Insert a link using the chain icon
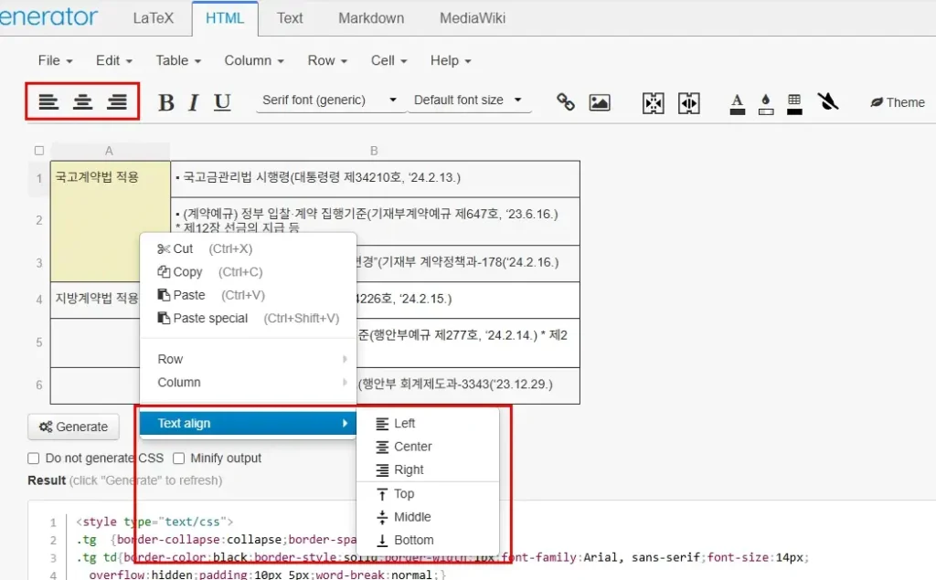 point(566,102)
